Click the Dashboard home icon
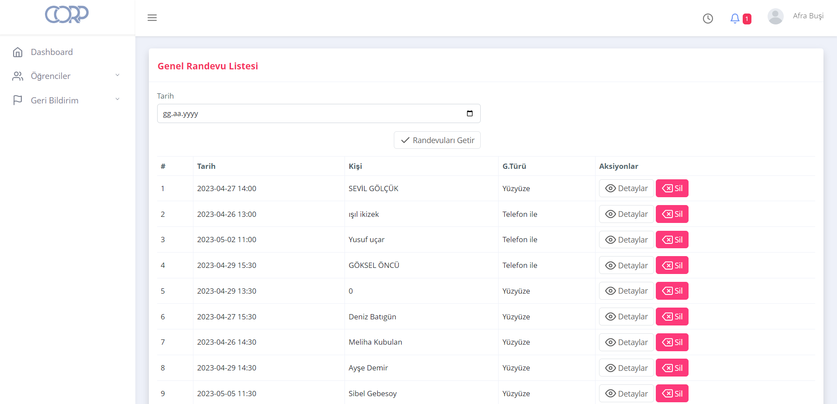Screen dimensions: 837x404 click(x=17, y=52)
